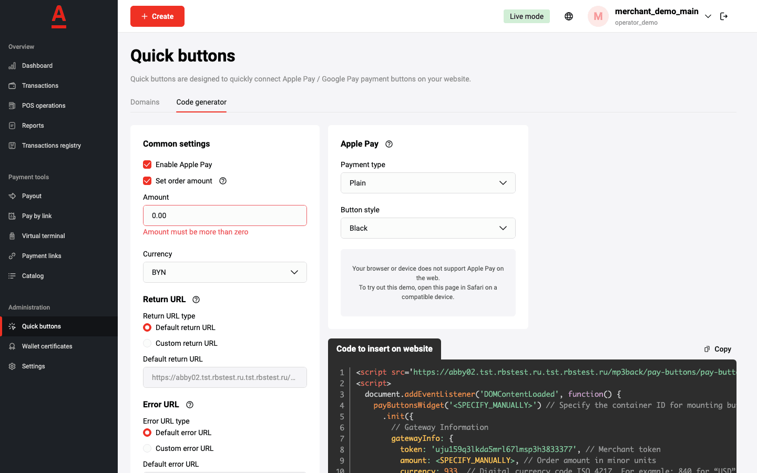Click the Pay by link icon
The height and width of the screenshot is (473, 757).
(x=12, y=216)
